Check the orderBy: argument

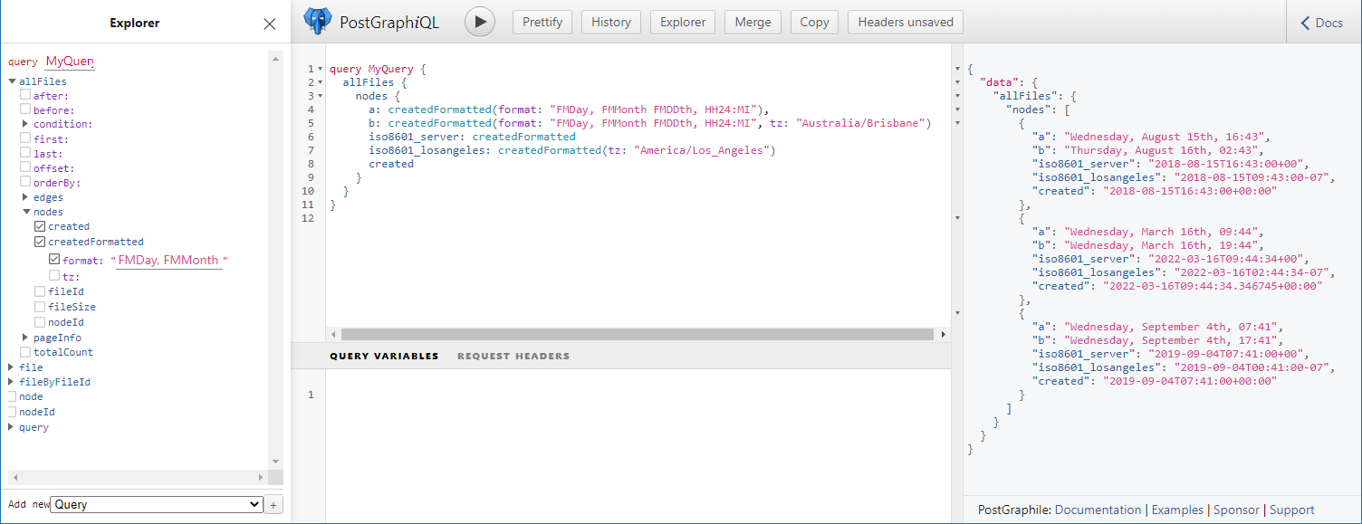[x=25, y=182]
